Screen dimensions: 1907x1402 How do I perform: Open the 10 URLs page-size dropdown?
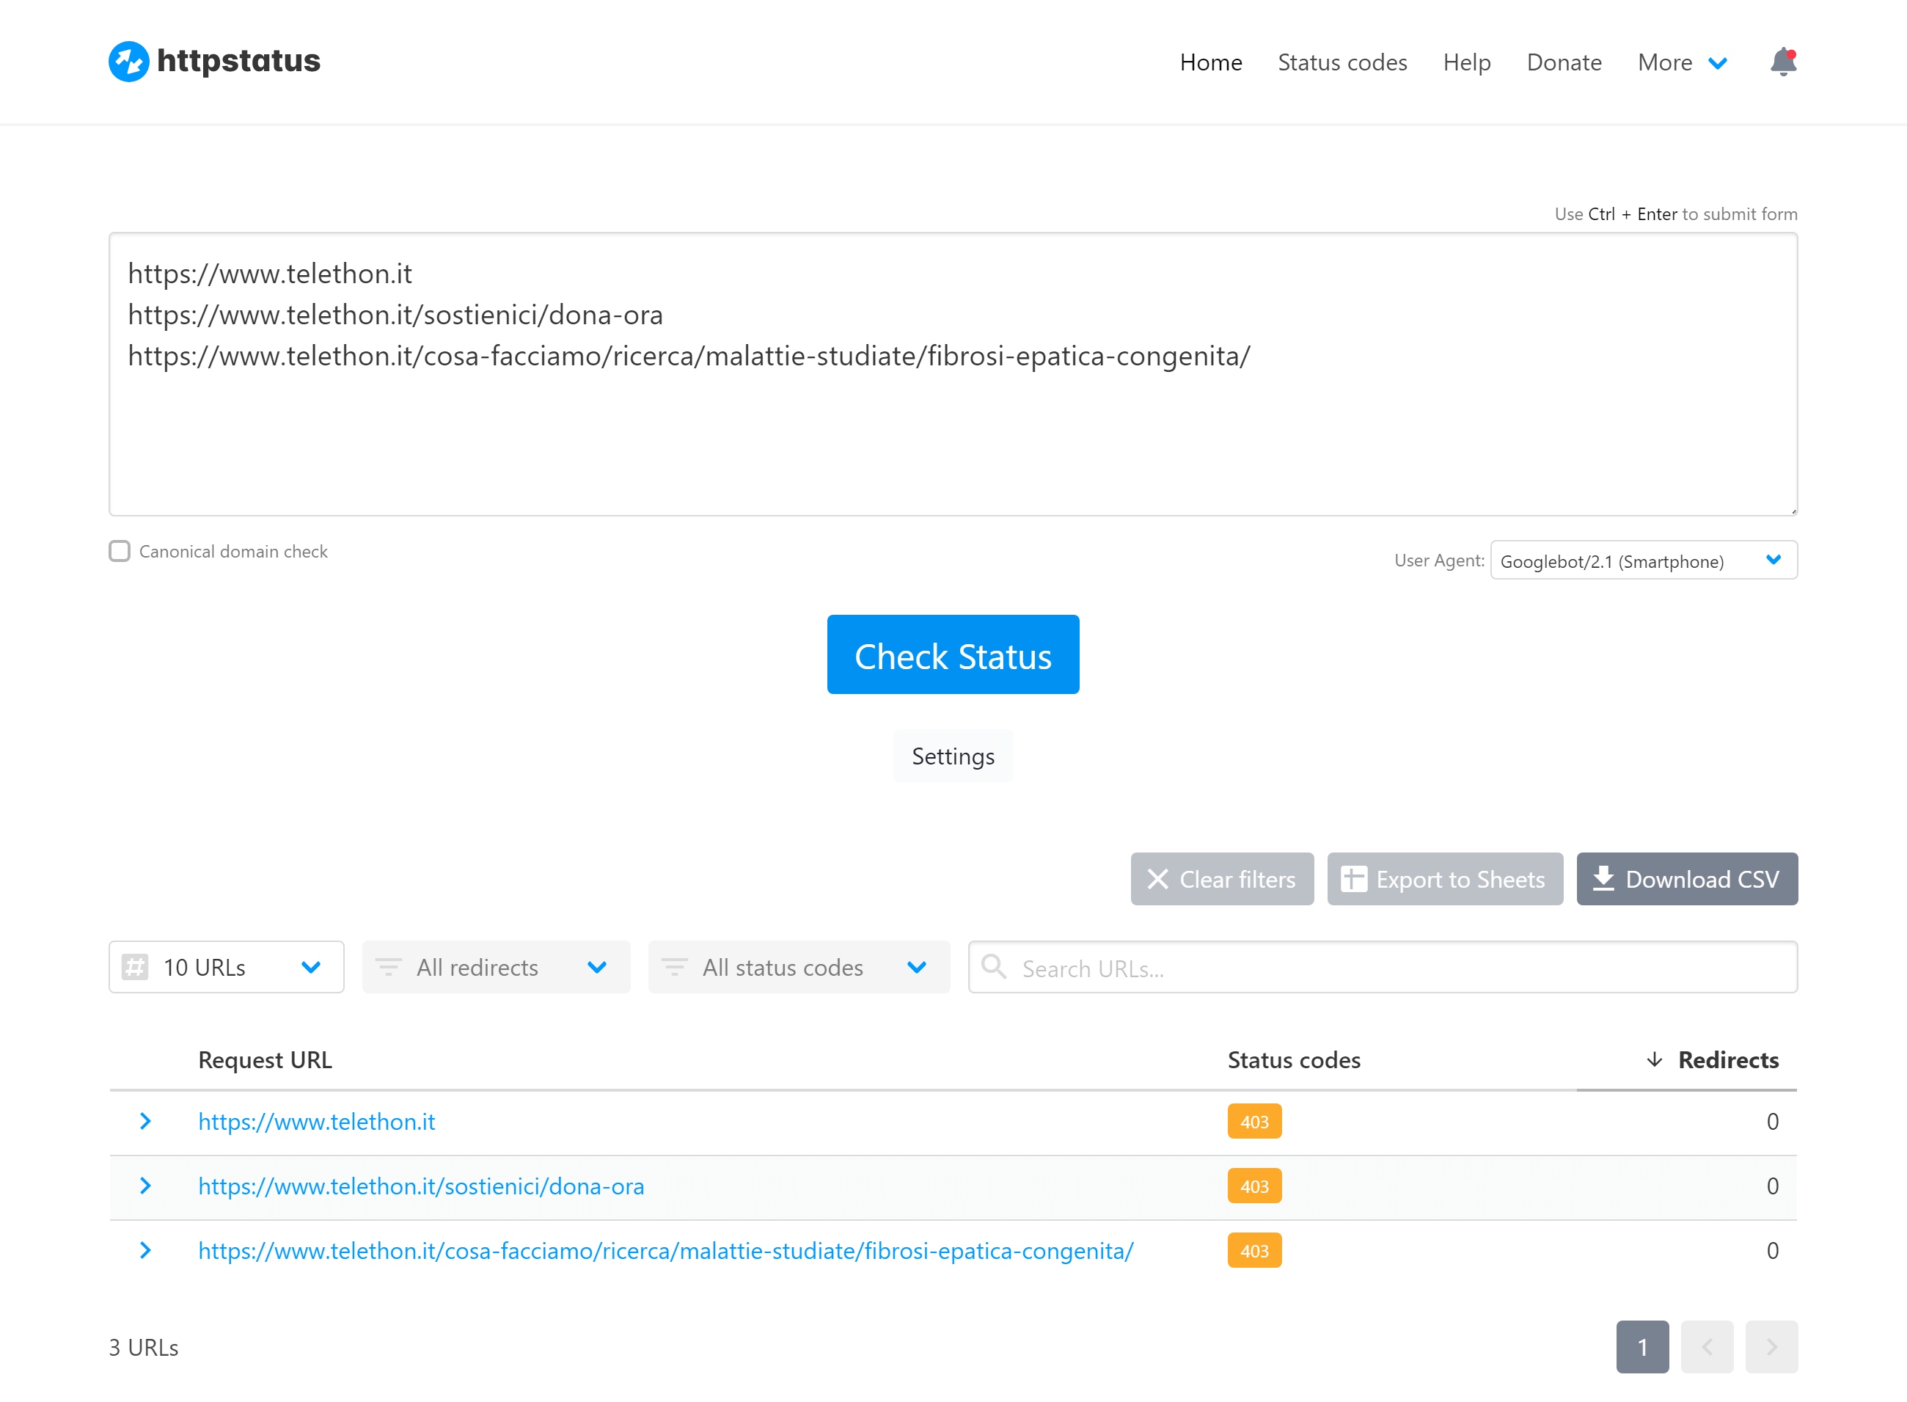tap(227, 967)
